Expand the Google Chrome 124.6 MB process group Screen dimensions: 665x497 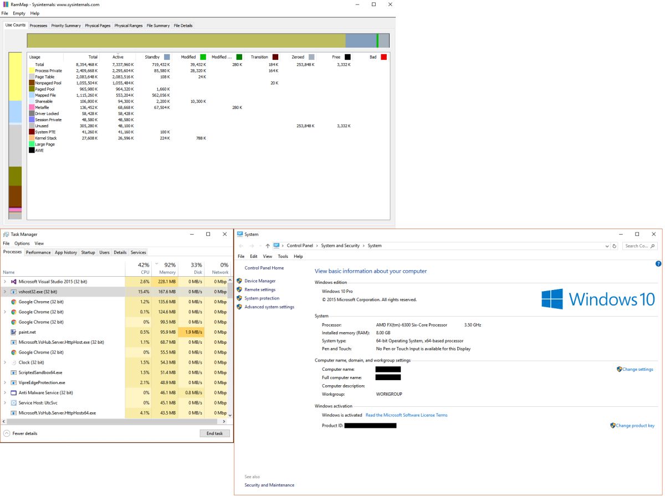[x=5, y=312]
